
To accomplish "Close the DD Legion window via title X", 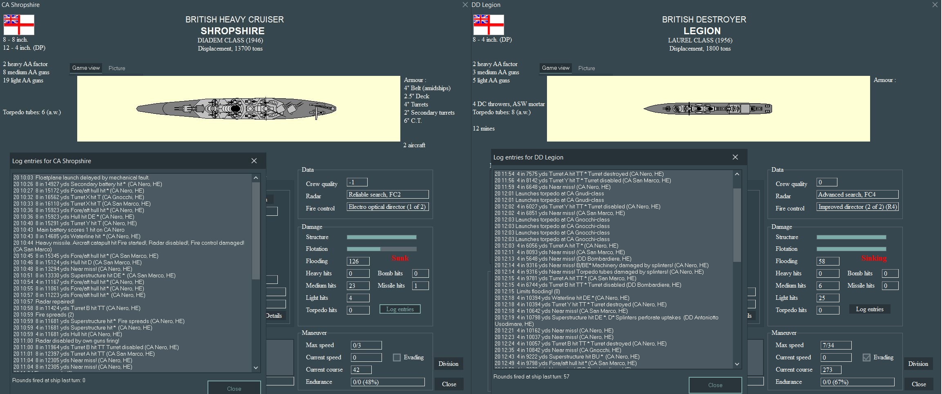I will point(935,5).
